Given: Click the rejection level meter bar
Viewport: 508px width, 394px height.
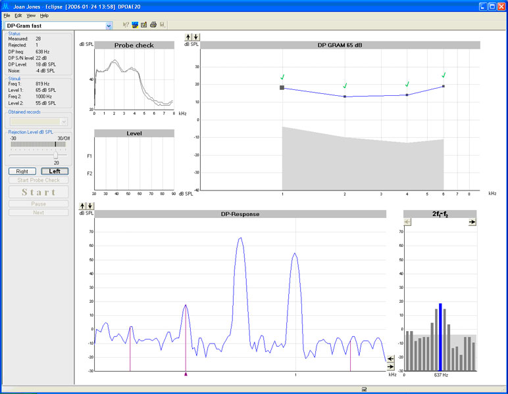Looking at the screenshot, I should click(x=38, y=144).
